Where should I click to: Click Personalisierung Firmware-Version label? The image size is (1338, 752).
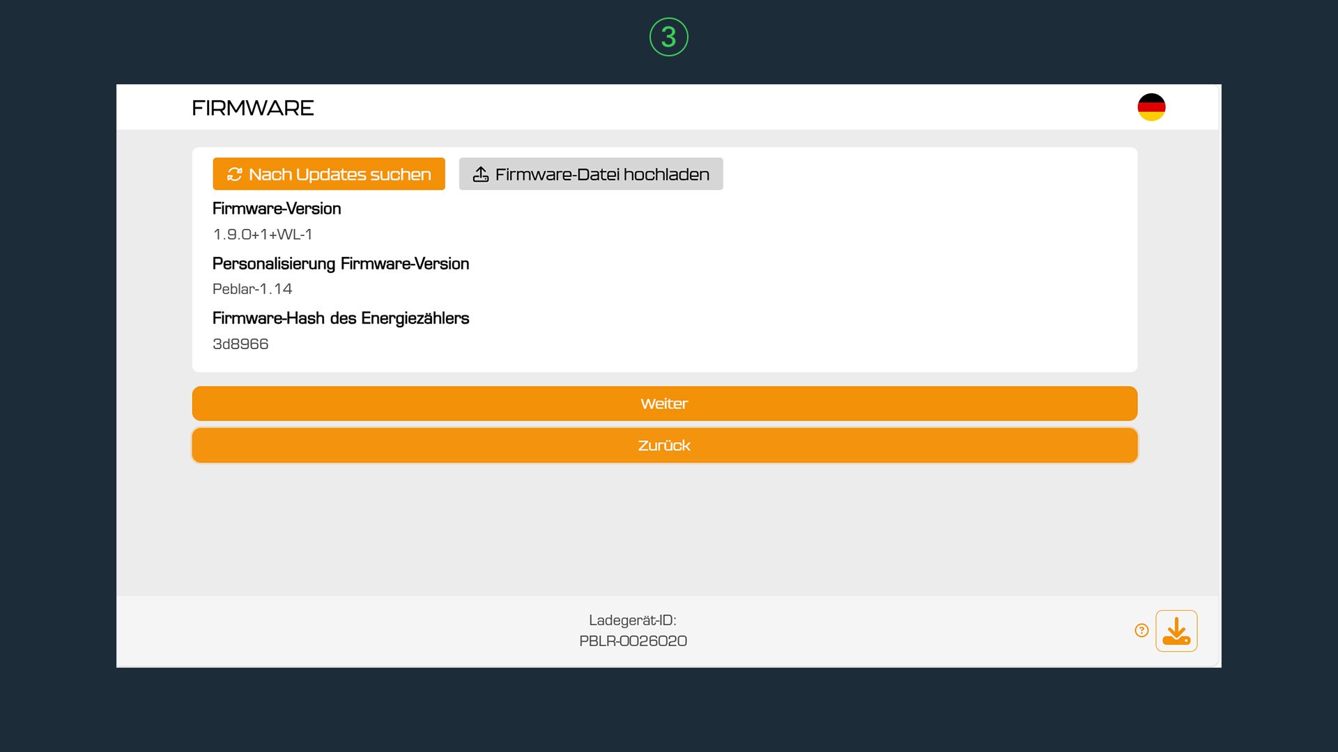coord(341,264)
